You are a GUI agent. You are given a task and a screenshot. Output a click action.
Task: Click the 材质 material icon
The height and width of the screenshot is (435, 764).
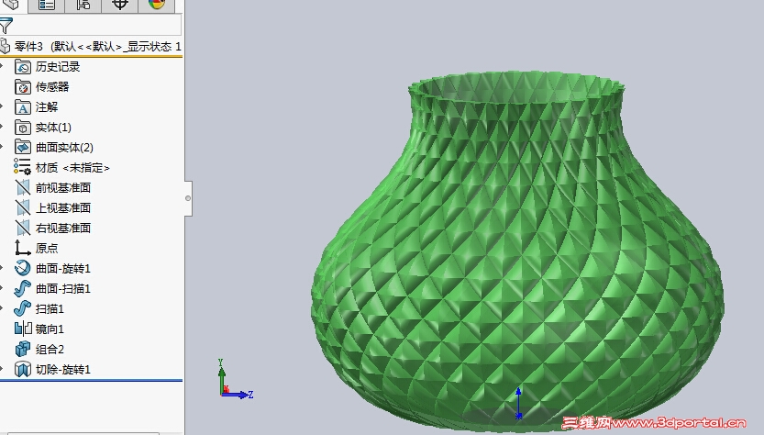point(22,167)
